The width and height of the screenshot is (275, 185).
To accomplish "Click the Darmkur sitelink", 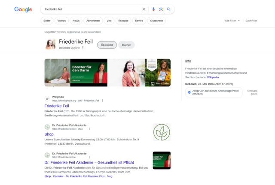I will [x=58, y=176].
